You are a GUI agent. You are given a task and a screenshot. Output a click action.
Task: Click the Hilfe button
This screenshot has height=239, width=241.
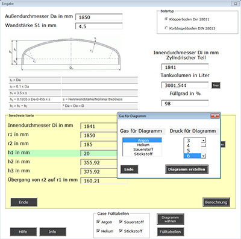point(23,232)
